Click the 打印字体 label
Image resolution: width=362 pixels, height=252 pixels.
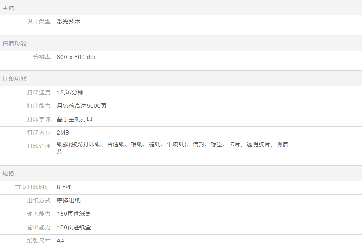[39, 119]
